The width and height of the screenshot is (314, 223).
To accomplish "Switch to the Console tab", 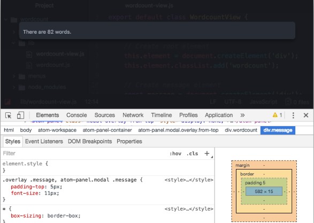I will tap(76, 115).
